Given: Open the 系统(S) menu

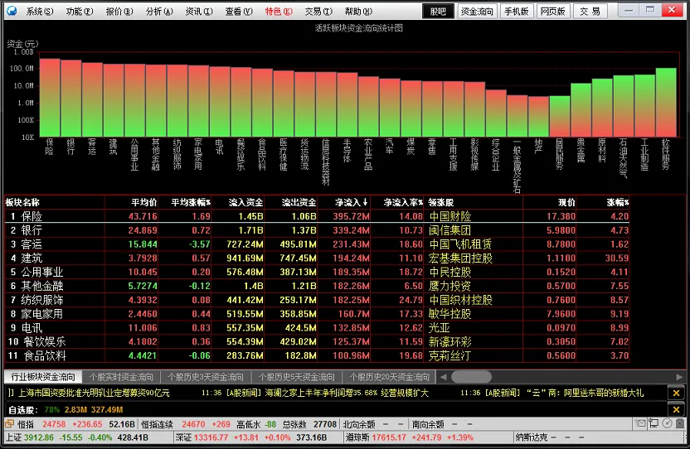Looking at the screenshot, I should point(40,12).
